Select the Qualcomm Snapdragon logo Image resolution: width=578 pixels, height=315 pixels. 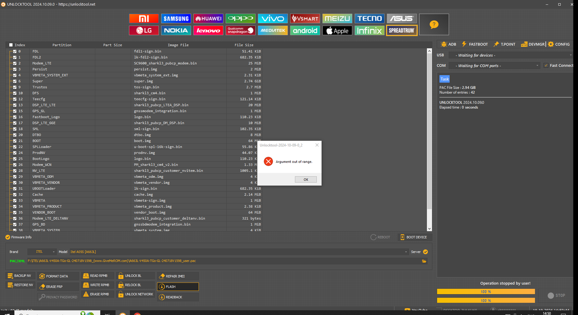pyautogui.click(x=241, y=31)
